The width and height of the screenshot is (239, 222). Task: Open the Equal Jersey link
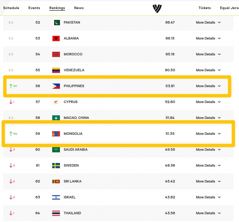pyautogui.click(x=229, y=8)
